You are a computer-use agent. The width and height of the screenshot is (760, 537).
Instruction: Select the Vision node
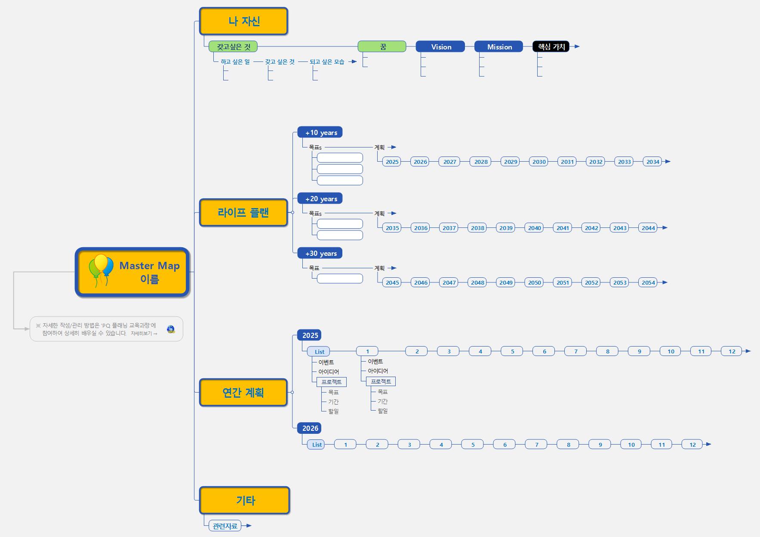tap(440, 47)
